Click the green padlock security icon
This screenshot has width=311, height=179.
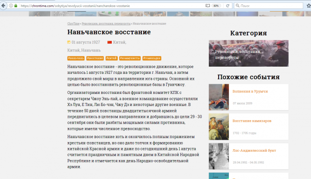16,6
